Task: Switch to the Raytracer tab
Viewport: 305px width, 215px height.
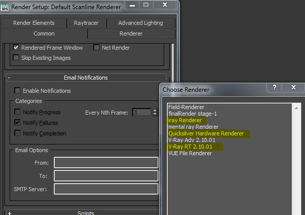Action: coord(86,23)
